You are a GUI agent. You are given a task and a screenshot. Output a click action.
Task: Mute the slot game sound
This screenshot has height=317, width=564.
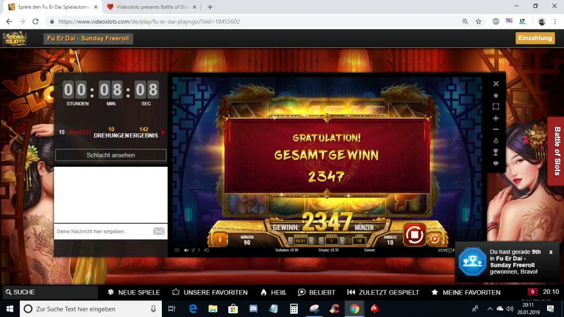[186, 250]
